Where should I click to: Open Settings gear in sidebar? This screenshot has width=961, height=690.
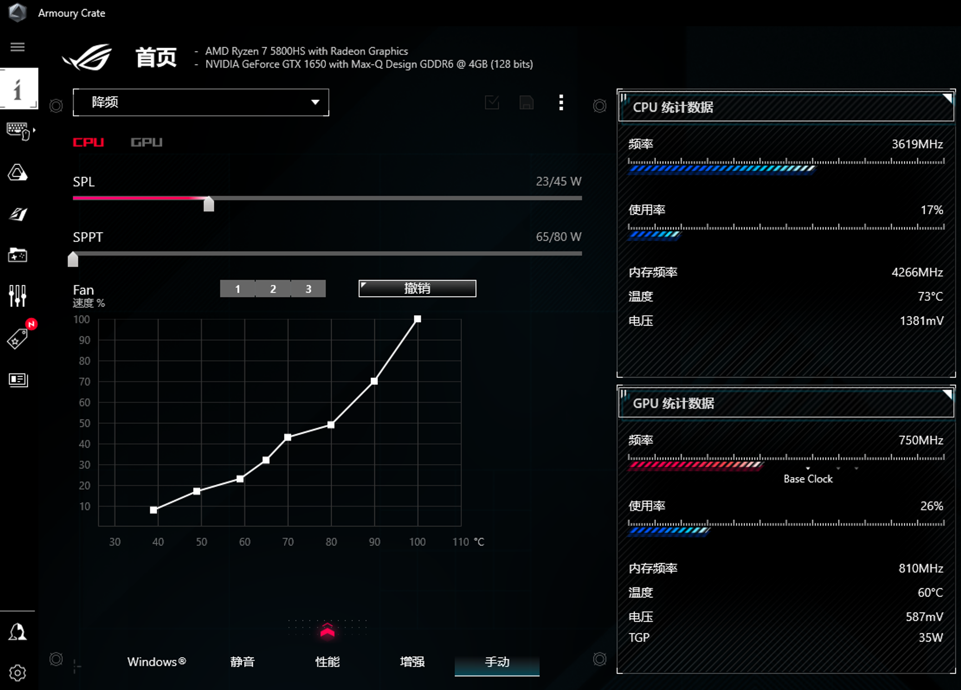(18, 673)
